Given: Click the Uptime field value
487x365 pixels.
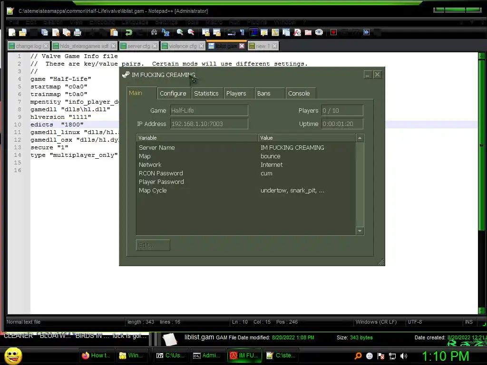Looking at the screenshot, I should (342, 124).
